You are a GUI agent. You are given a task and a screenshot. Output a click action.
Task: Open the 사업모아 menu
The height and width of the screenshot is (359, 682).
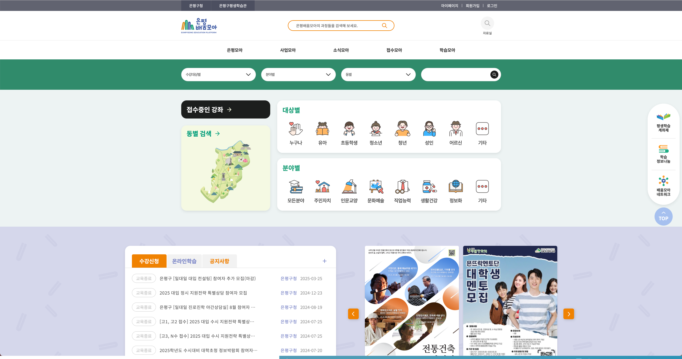[x=288, y=50]
